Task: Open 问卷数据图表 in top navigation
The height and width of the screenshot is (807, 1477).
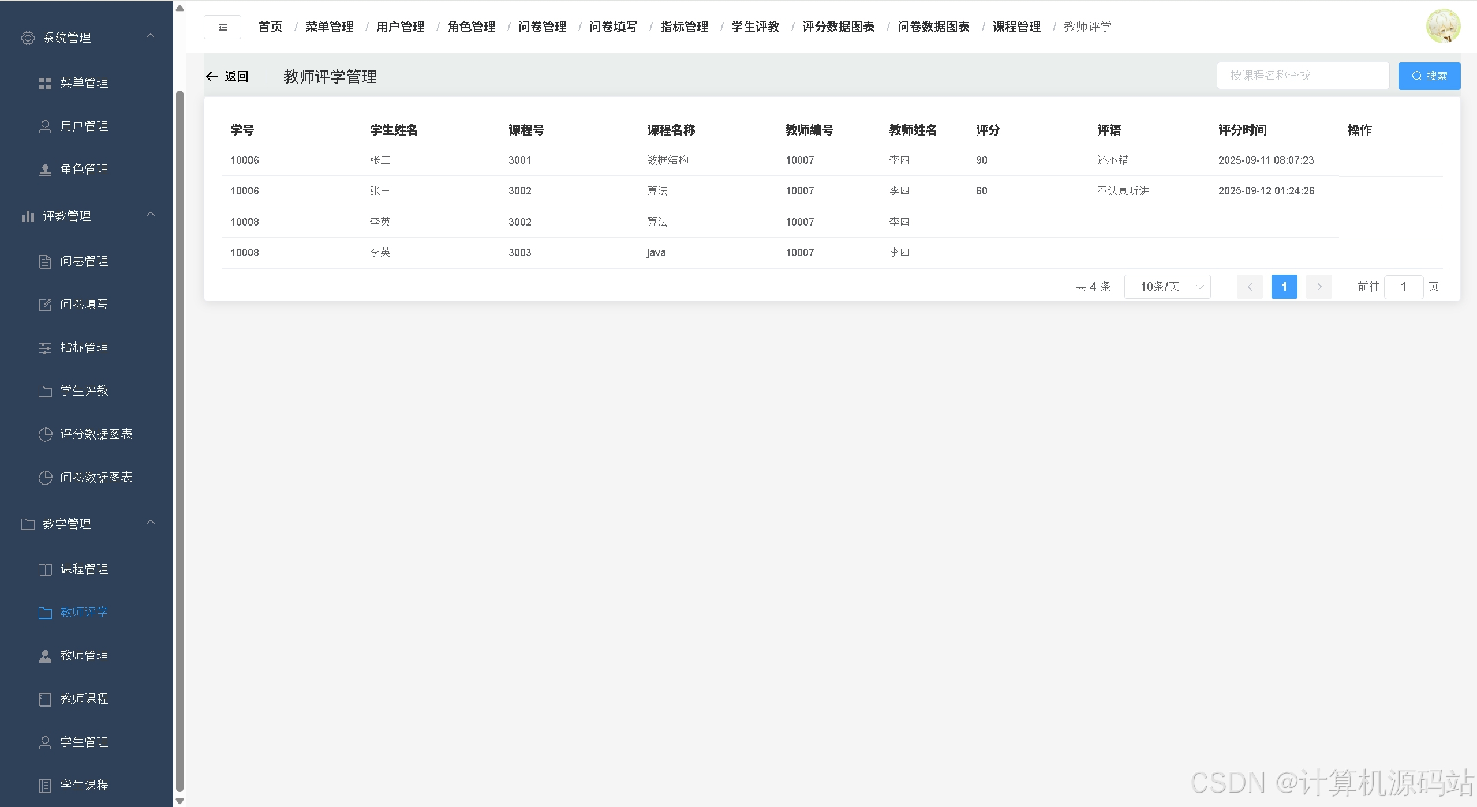Action: (x=934, y=27)
